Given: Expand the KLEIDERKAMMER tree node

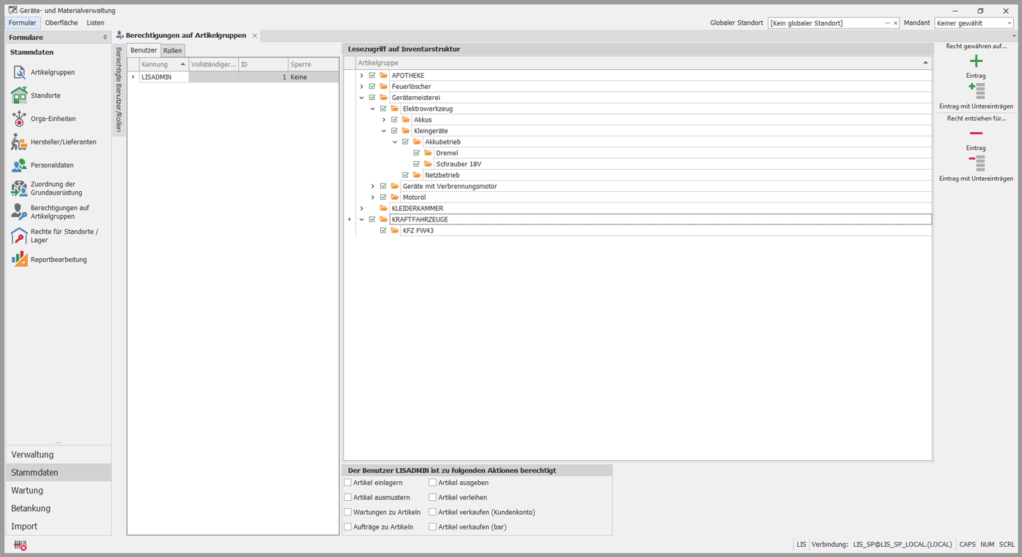Looking at the screenshot, I should tap(361, 209).
